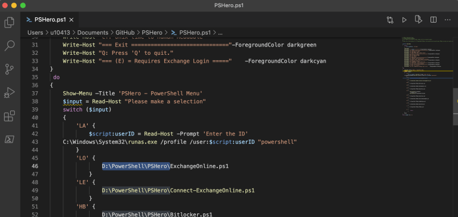Click the PSHero folder breadcrumb
458x217 pixels.
click(152, 32)
